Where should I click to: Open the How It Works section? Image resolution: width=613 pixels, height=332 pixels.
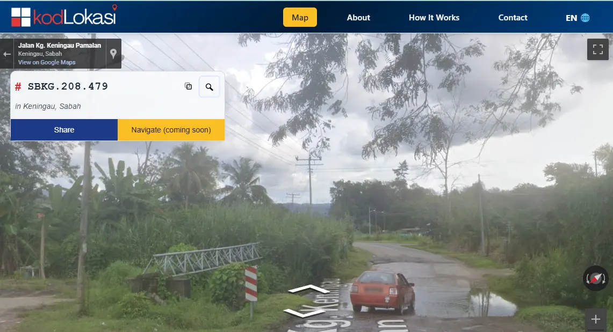(x=434, y=17)
